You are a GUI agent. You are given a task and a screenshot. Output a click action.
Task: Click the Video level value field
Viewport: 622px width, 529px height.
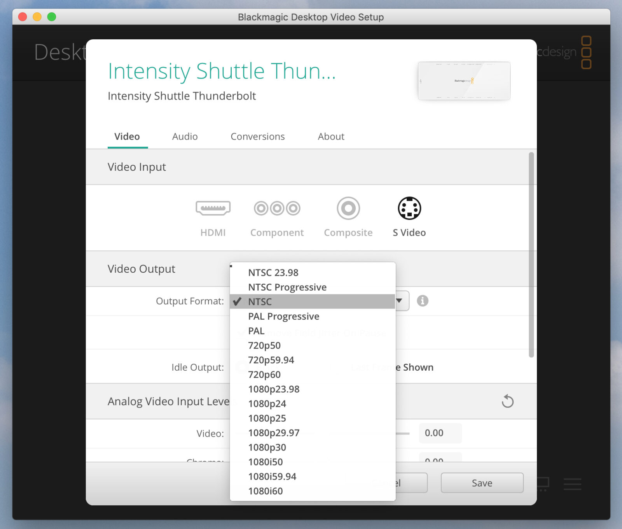pyautogui.click(x=440, y=433)
